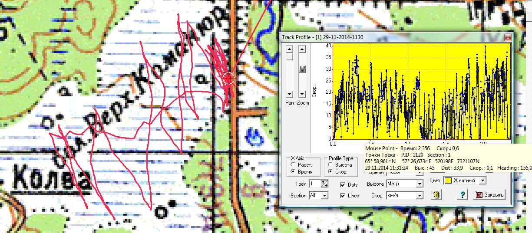Click the Pan scrollbar down arrow
Screen dimensions: 532x233
click(x=289, y=94)
